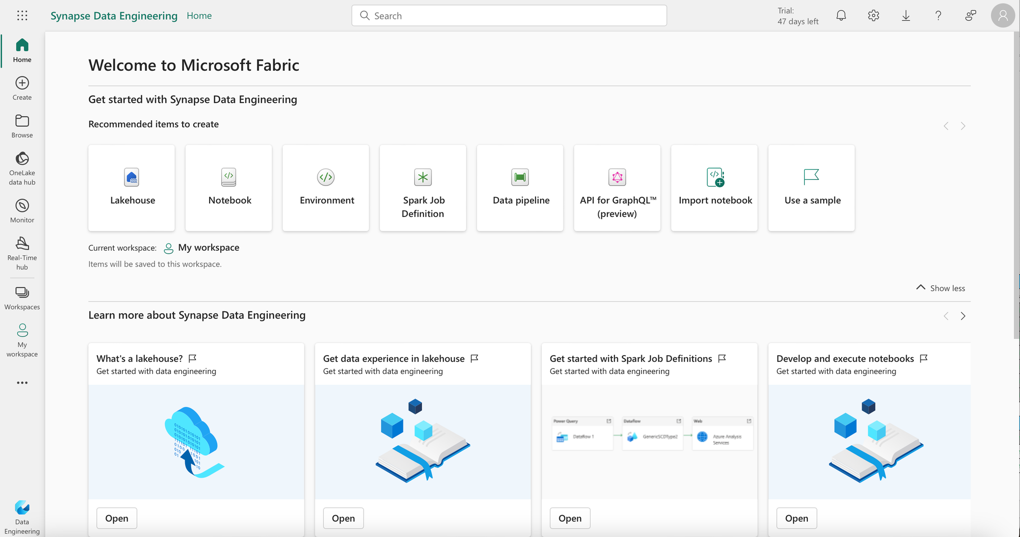Open Real-Time hub

[22, 253]
